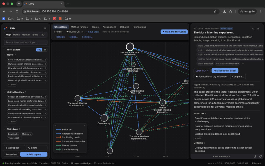Click the expand icon at the bottom-right corner of the explainer
Image resolution: width=265 pixels, height=166 pixels.
click(x=261, y=156)
